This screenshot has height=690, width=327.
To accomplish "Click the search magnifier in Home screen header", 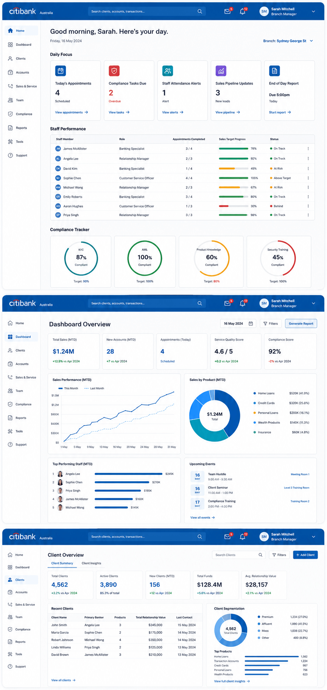I will click(x=200, y=11).
